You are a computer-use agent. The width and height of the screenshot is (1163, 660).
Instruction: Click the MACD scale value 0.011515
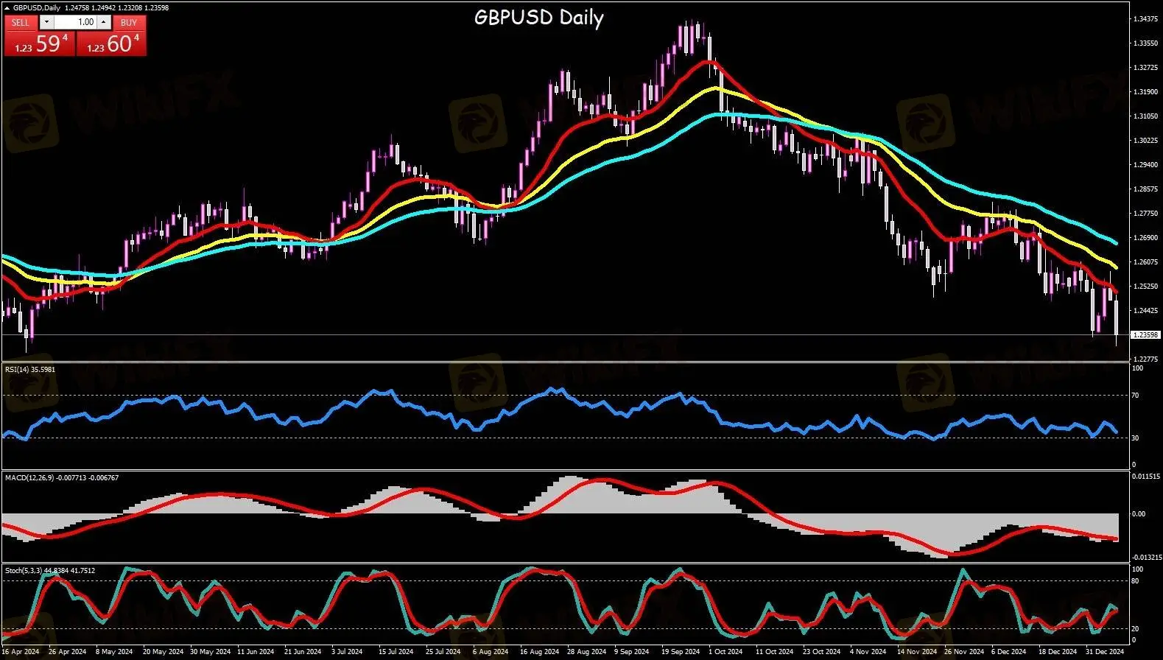pyautogui.click(x=1145, y=477)
